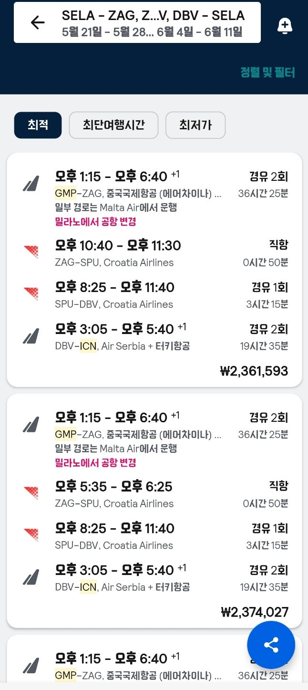Open the ₩2,361,593 itinerary

(254, 371)
